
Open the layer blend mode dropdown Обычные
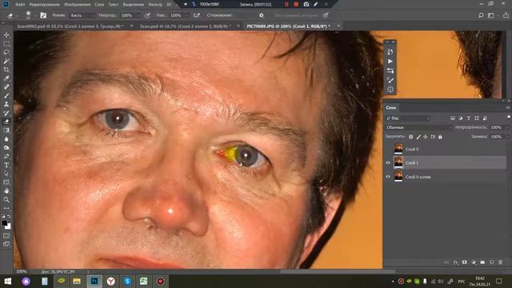[x=419, y=127]
